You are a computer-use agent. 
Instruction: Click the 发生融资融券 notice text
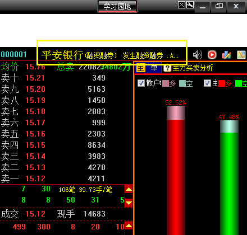coord(143,55)
